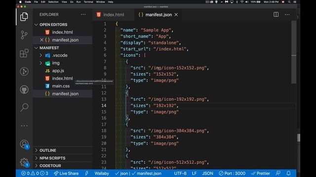Screen dimensions: 316x177
Task: Open the GitHub view in activity bar
Action: point(24,89)
